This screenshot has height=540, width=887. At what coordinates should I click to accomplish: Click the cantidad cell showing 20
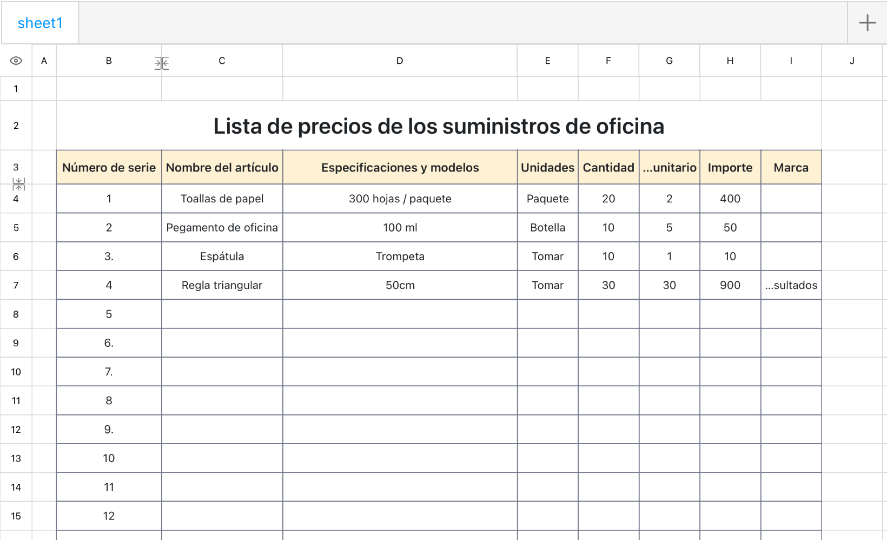(x=608, y=199)
